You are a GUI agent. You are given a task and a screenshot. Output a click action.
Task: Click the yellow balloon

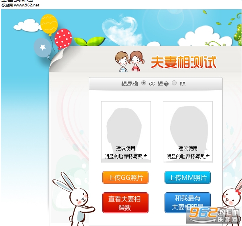point(49,24)
